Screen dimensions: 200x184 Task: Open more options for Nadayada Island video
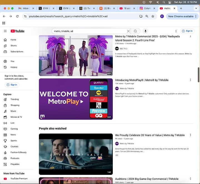coord(191,36)
